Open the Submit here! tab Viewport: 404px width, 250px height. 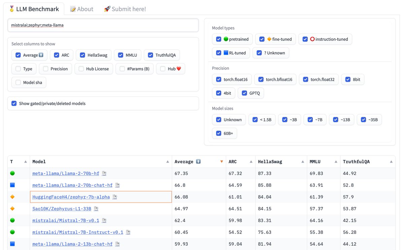click(x=125, y=9)
